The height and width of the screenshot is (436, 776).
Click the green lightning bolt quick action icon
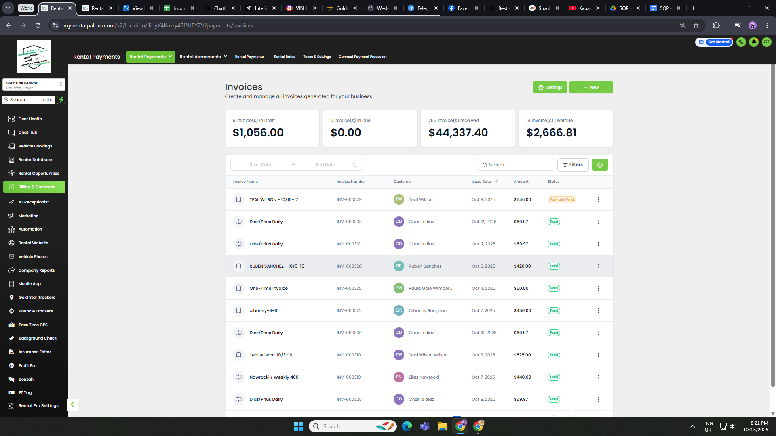point(61,100)
